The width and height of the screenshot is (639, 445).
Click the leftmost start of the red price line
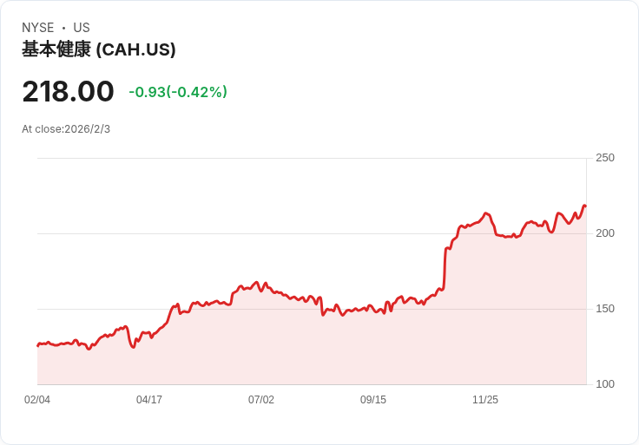pos(38,345)
